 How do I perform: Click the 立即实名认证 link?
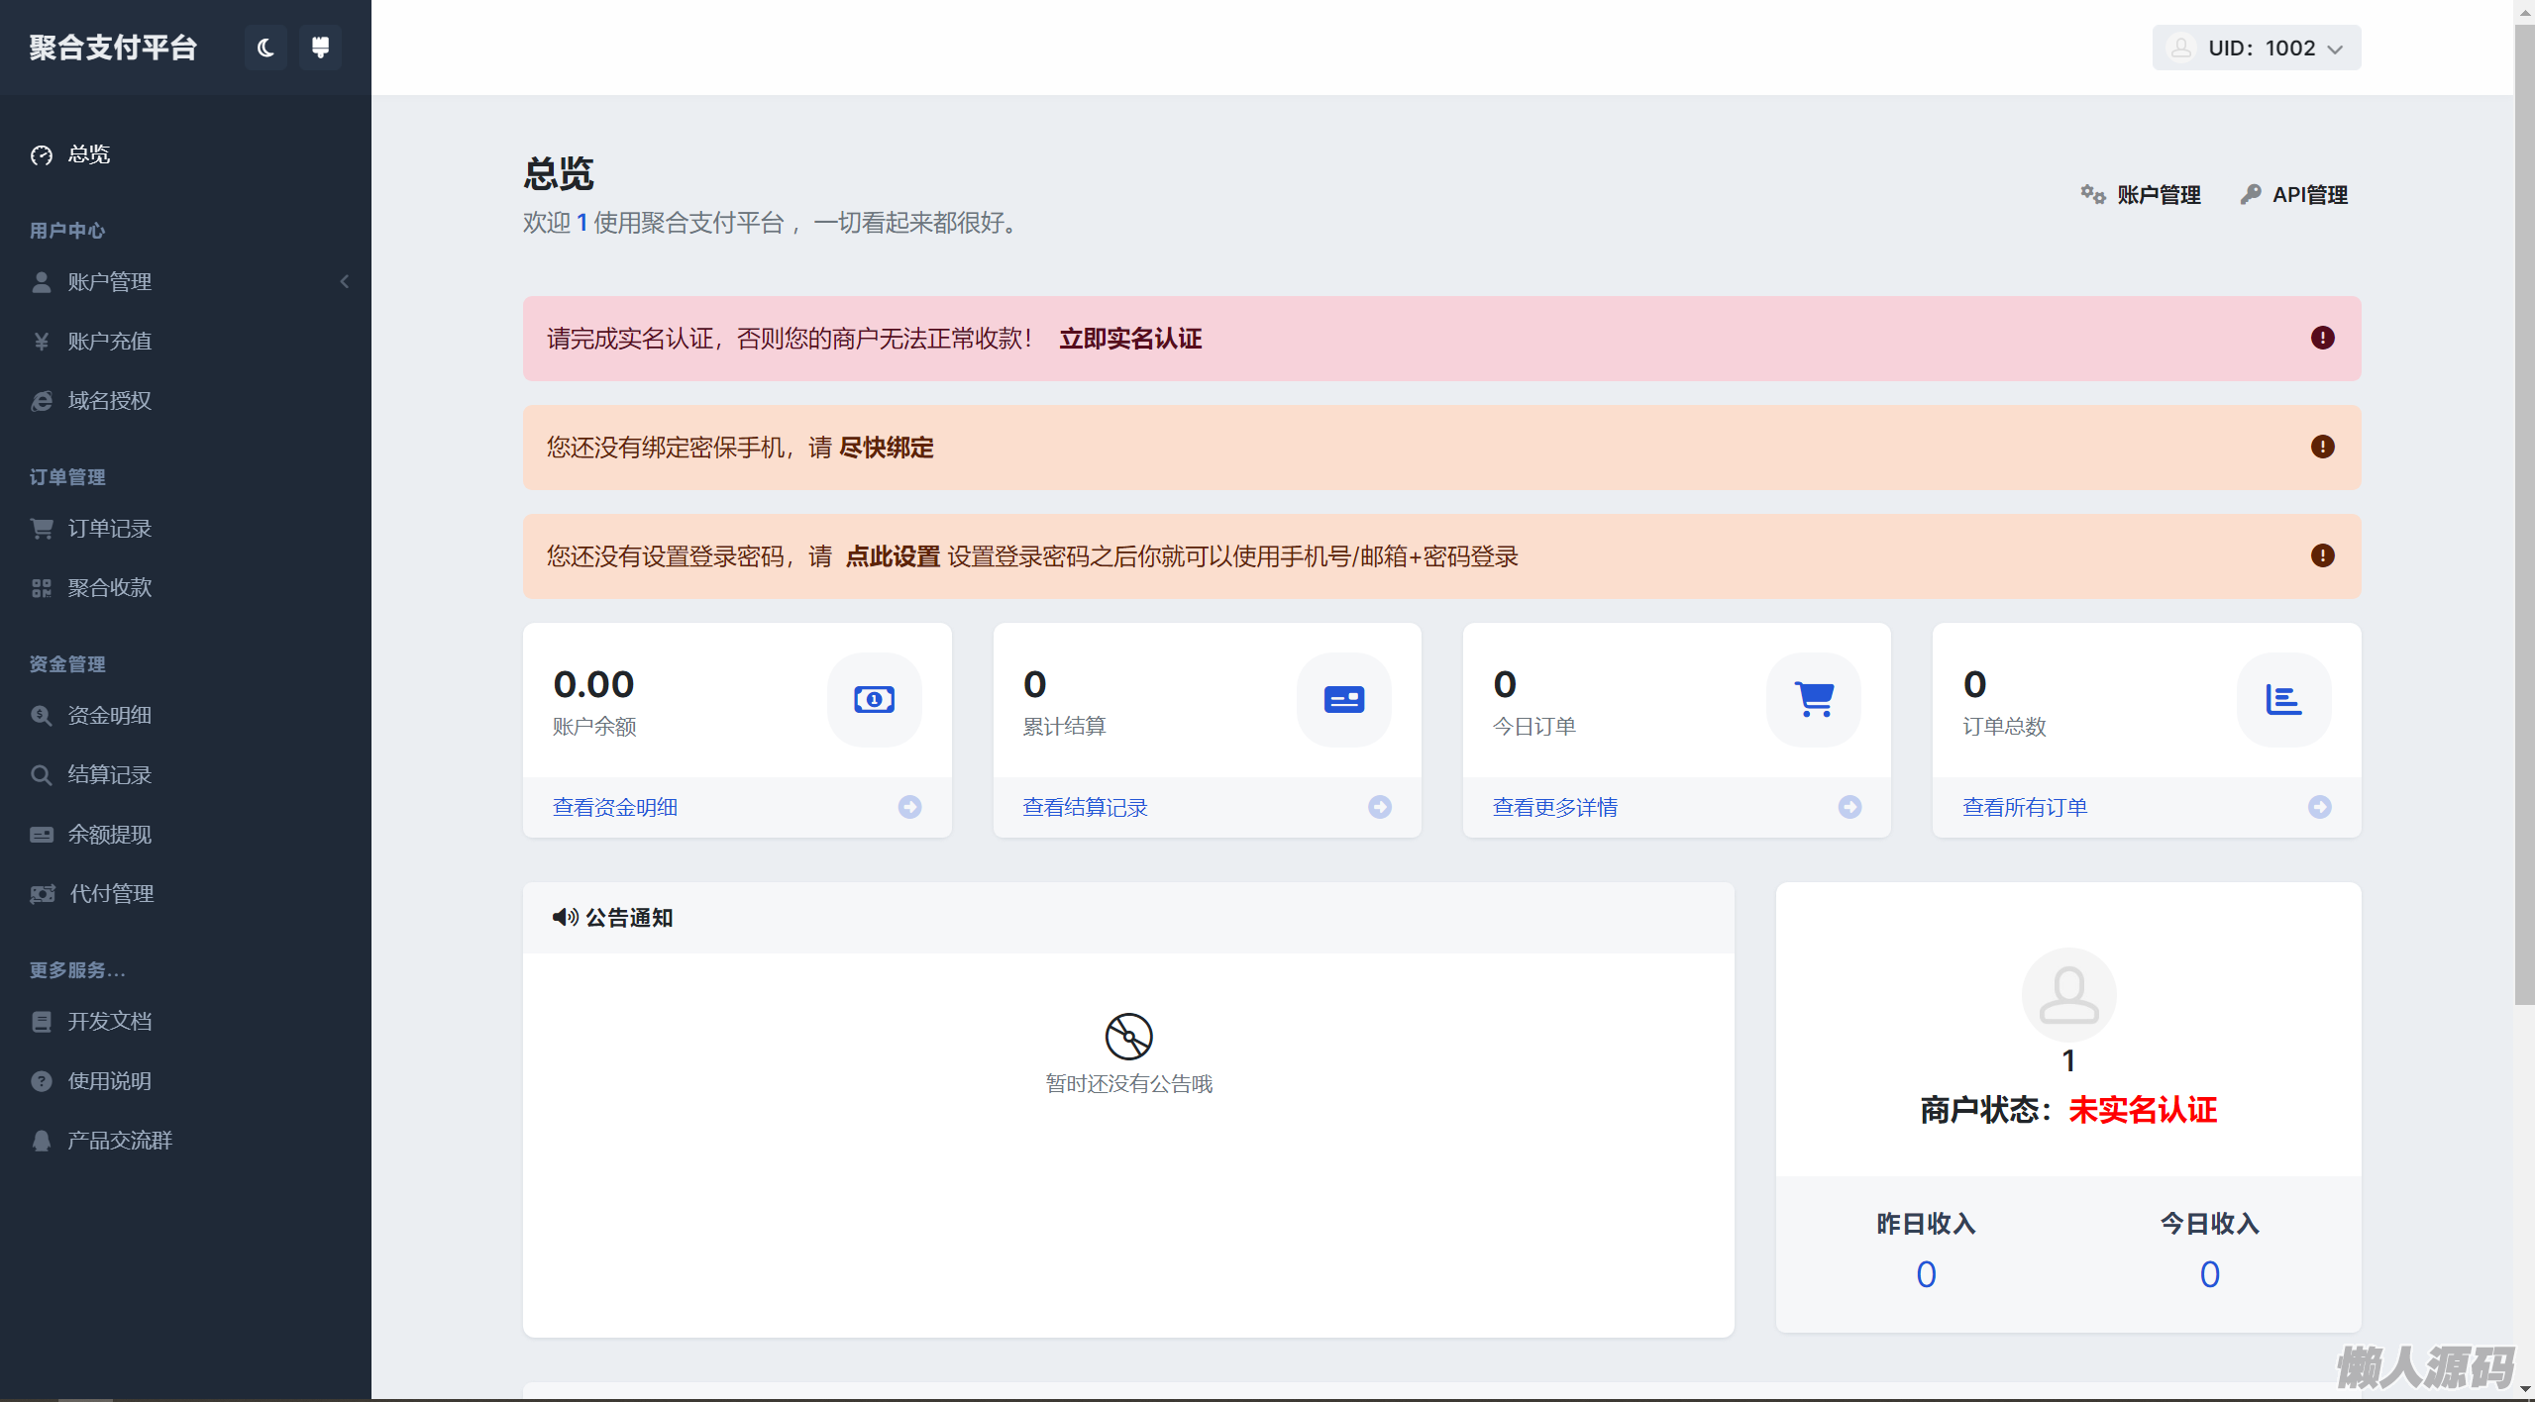tap(1130, 340)
